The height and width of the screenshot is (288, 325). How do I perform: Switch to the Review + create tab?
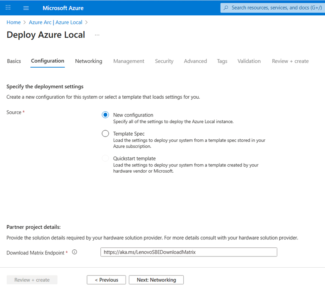(x=290, y=61)
